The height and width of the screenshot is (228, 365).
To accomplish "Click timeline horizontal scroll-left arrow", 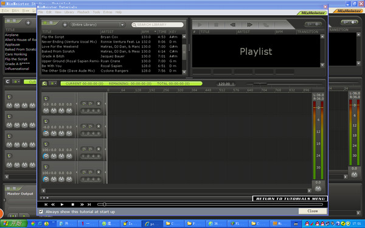I will [44, 190].
